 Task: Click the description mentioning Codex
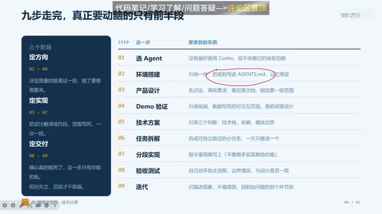click(x=237, y=58)
